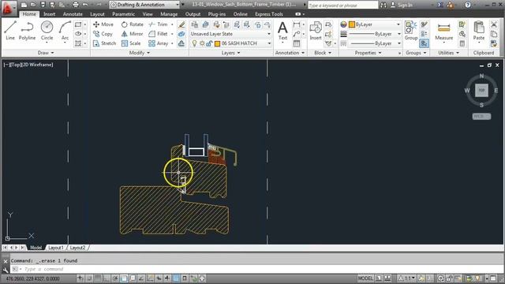
Task: Toggle Object Snap in status bar
Action: (124, 278)
